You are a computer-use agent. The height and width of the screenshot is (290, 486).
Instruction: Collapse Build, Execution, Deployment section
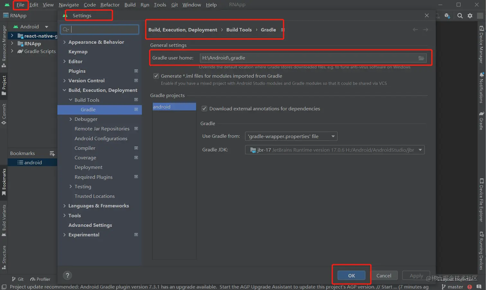(x=64, y=90)
